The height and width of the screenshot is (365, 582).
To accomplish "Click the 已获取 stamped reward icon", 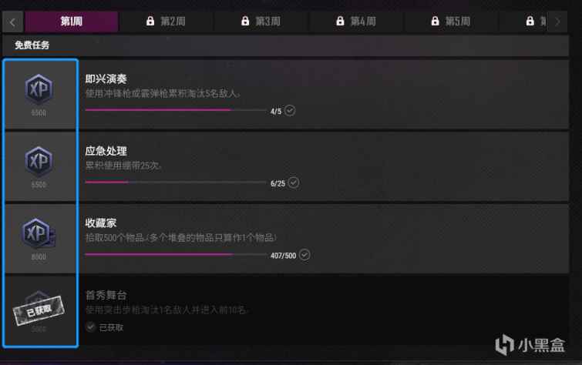I will coord(39,310).
